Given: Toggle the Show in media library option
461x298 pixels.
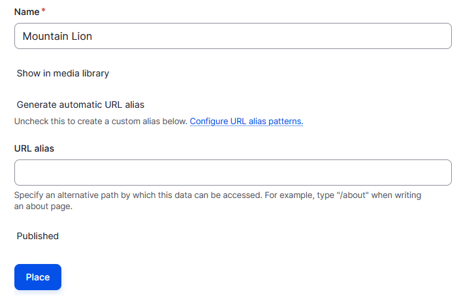Looking at the screenshot, I should tap(63, 73).
